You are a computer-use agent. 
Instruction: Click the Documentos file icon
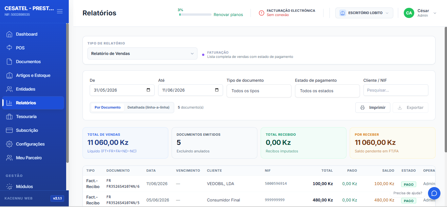click(9, 61)
